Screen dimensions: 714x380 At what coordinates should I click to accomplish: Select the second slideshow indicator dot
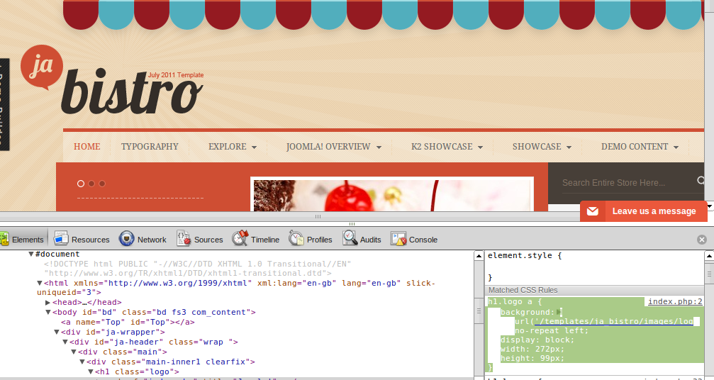coord(91,184)
